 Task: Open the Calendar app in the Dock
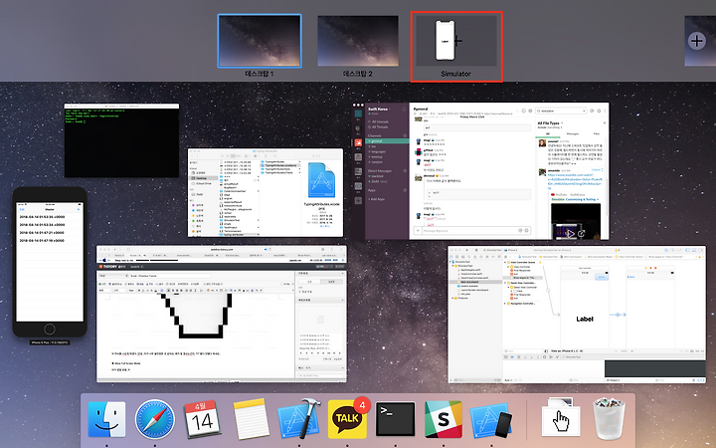point(202,419)
